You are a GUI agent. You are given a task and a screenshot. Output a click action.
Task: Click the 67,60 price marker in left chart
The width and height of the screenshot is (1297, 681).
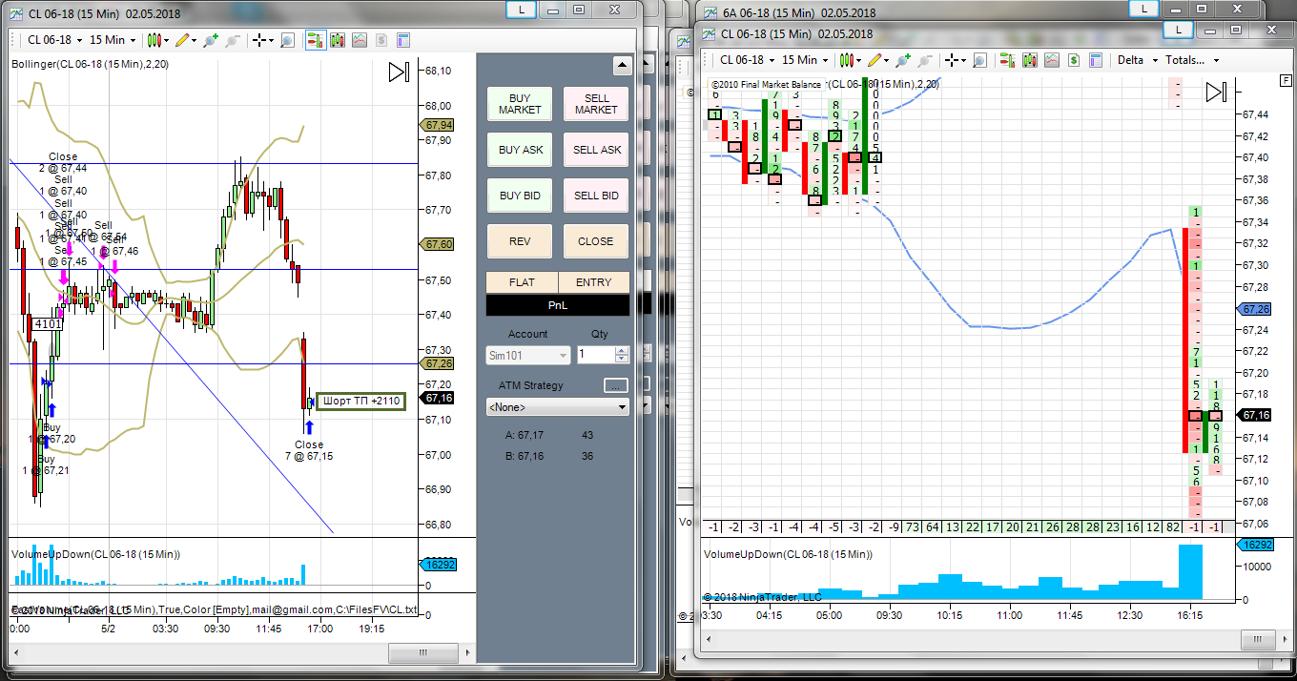coord(439,245)
